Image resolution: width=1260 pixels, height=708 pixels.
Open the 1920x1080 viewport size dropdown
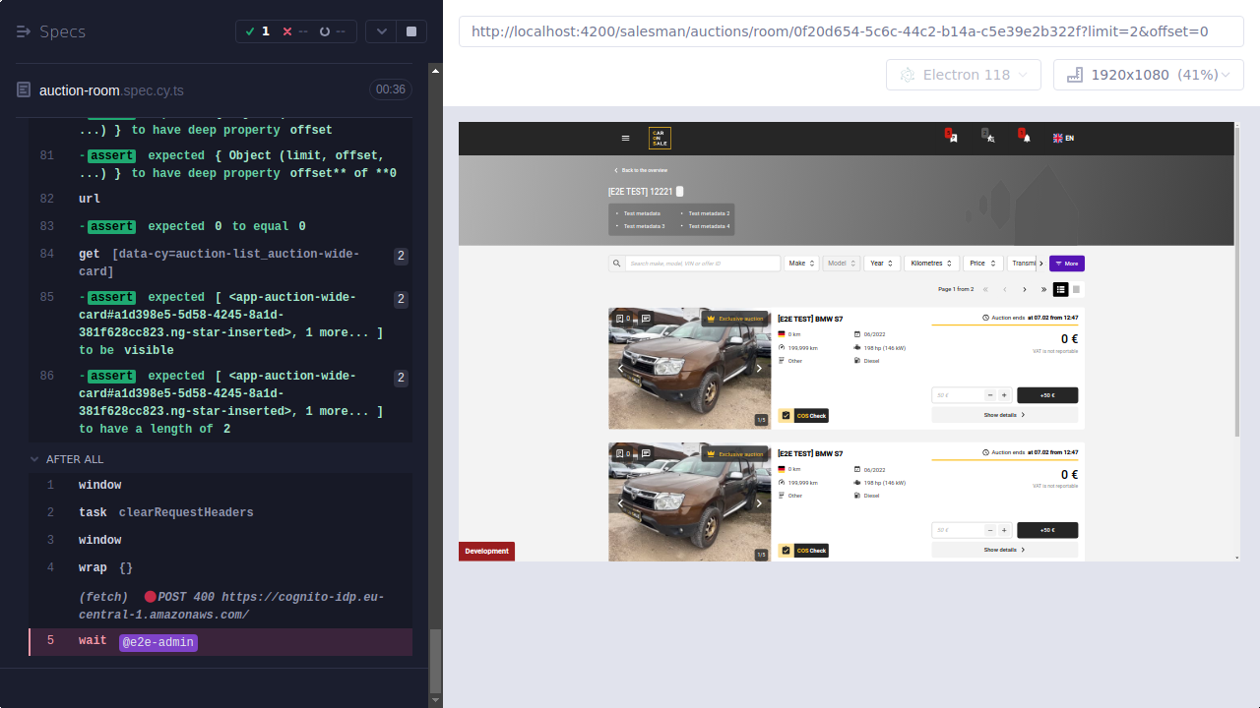click(x=1148, y=74)
